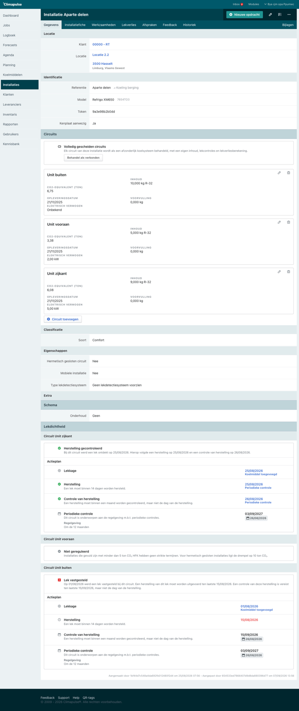Screen dimensions: 299x711
Task: Open Controle van herstelling date 26/08/2026 link
Action: coord(253,499)
